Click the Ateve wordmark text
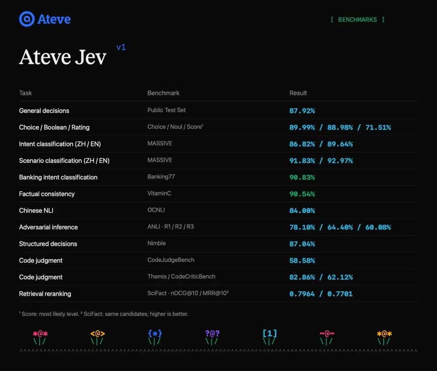The width and height of the screenshot is (437, 371). 54,19
